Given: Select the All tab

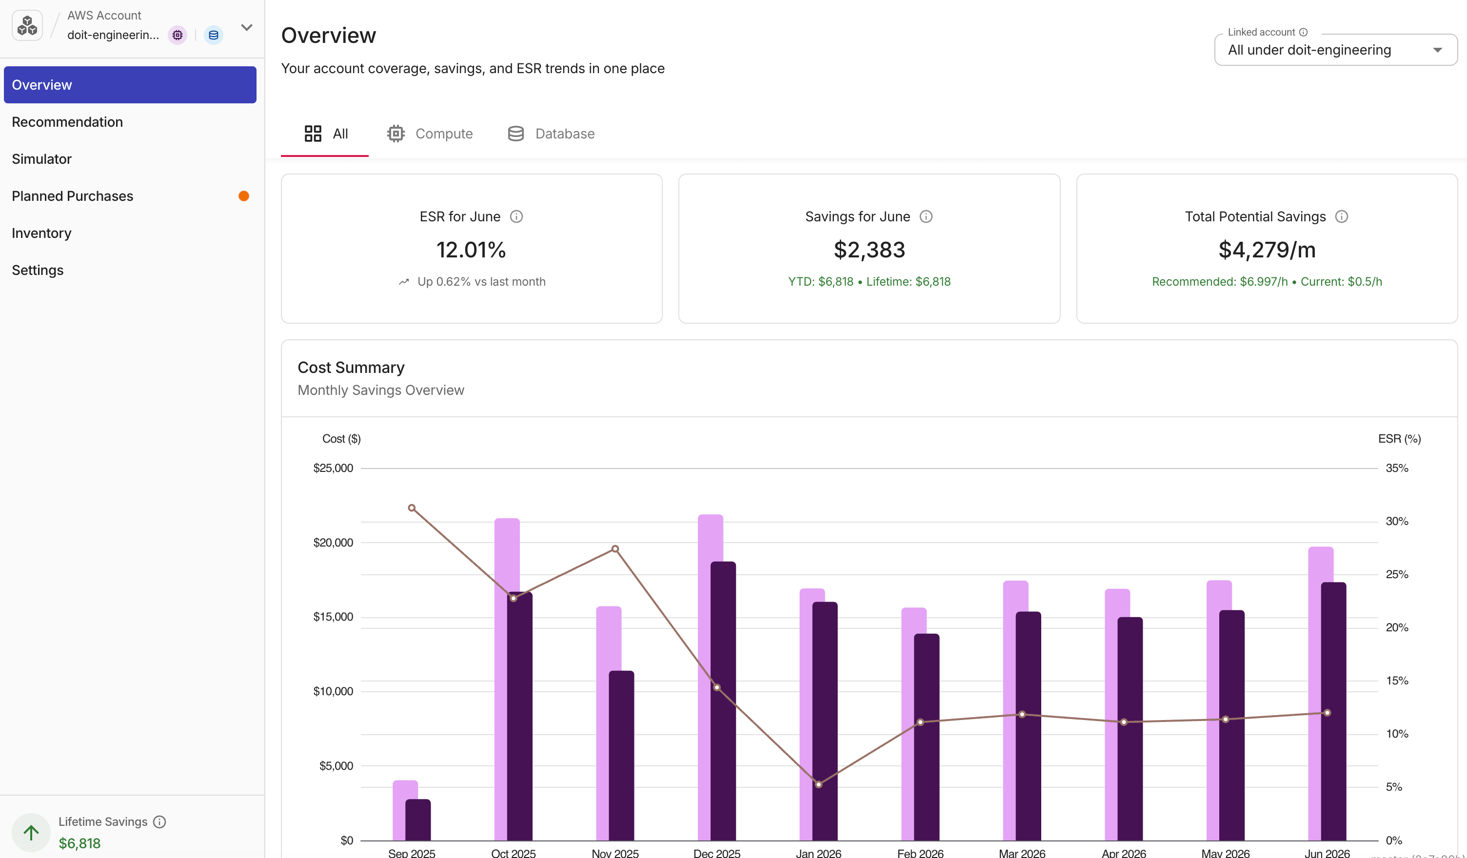Looking at the screenshot, I should (x=325, y=134).
